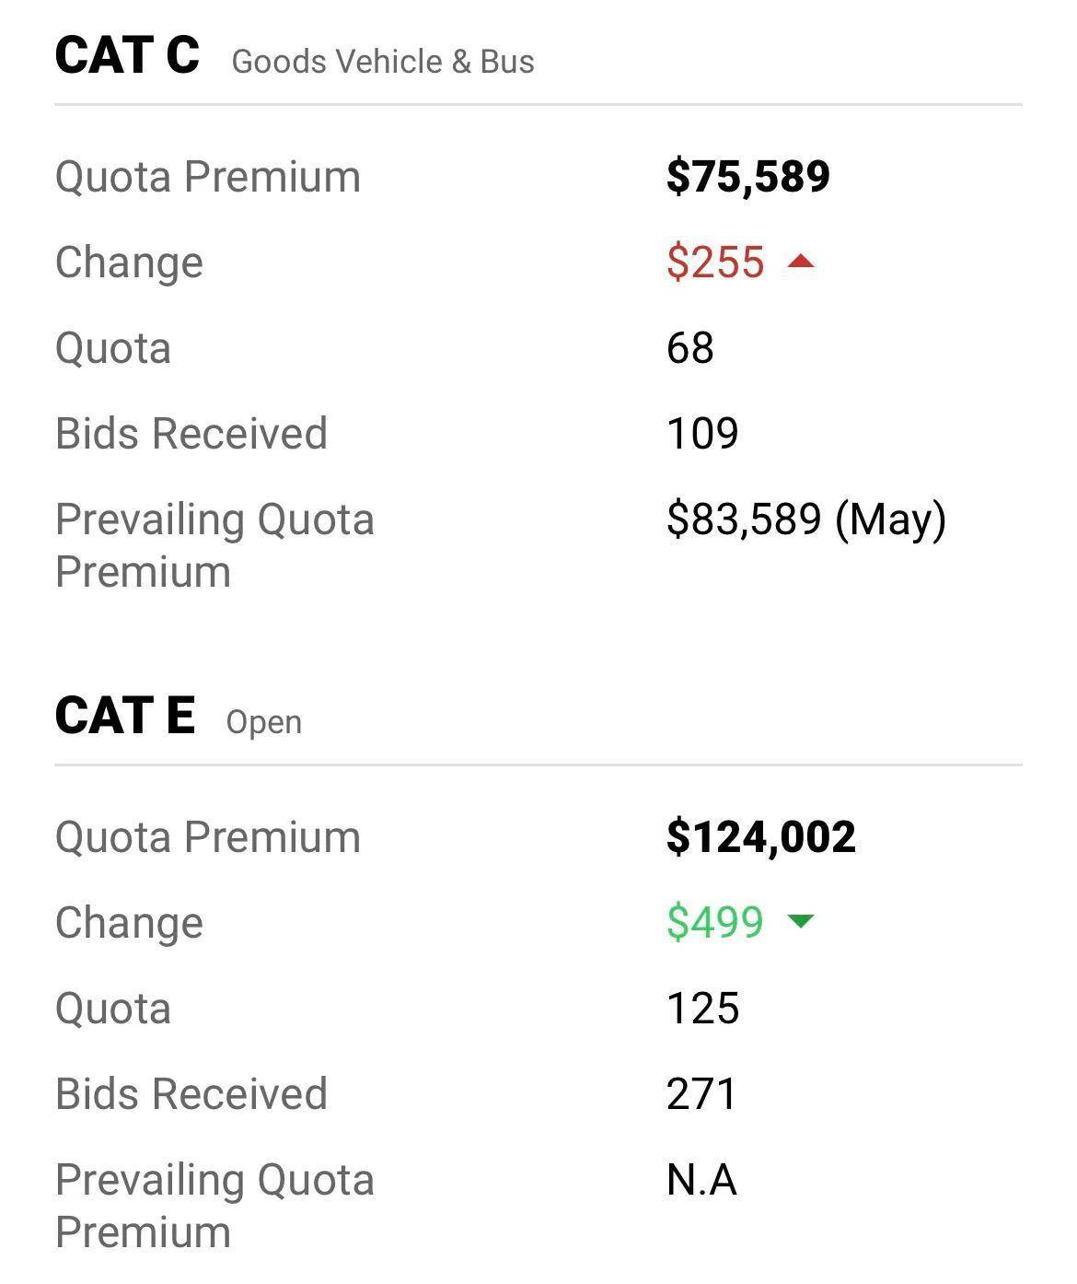The width and height of the screenshot is (1077, 1284).
Task: Click the Prevailing Quota Premium label under CAT E
Action: click(x=214, y=1206)
